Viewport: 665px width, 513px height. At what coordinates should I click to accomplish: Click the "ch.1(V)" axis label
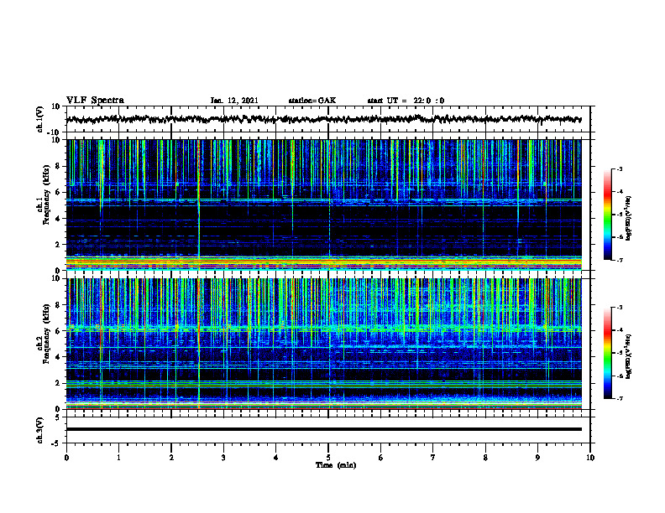(x=40, y=119)
